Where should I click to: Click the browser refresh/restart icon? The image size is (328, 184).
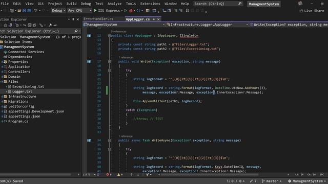pyautogui.click(x=138, y=10)
